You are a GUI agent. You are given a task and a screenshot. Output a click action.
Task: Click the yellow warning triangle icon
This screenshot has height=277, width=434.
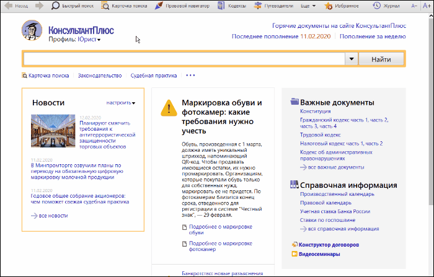point(169,108)
